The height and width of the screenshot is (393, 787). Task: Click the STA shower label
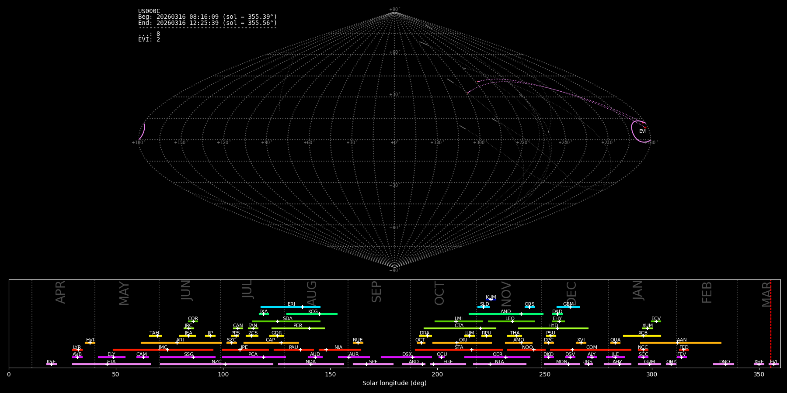459,348
